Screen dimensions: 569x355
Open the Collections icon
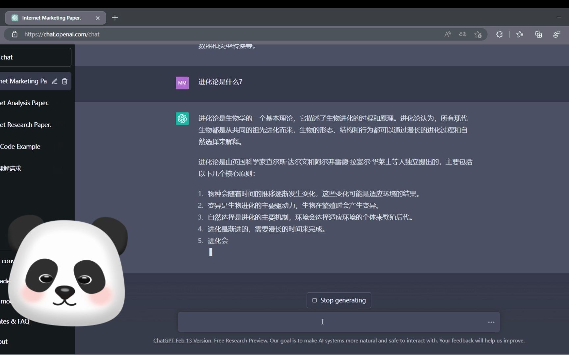point(538,34)
